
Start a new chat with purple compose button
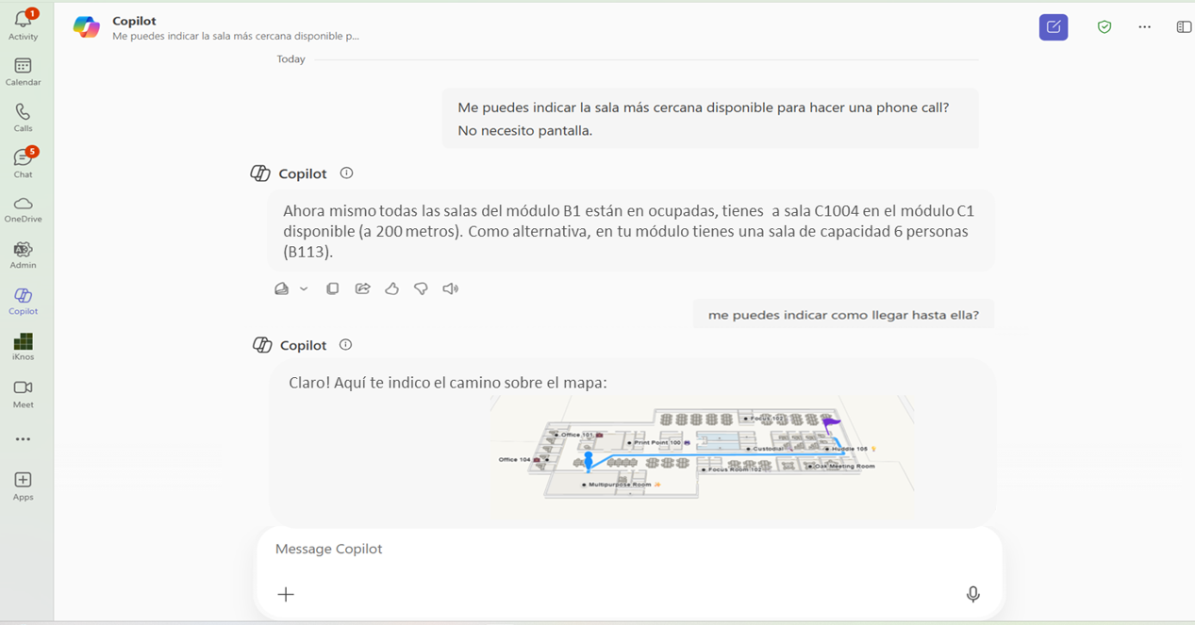pos(1054,27)
